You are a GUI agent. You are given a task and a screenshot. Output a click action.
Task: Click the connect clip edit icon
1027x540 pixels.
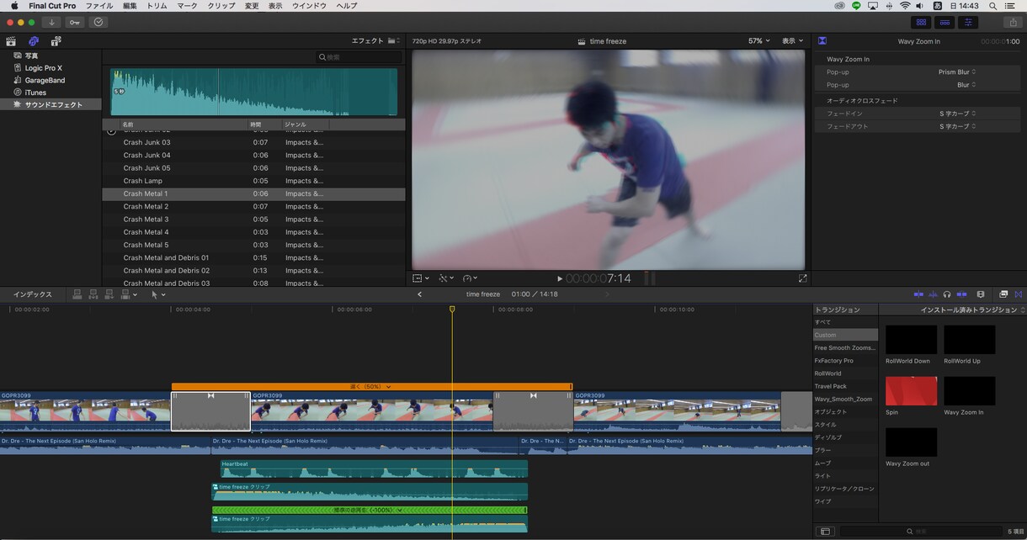77,294
